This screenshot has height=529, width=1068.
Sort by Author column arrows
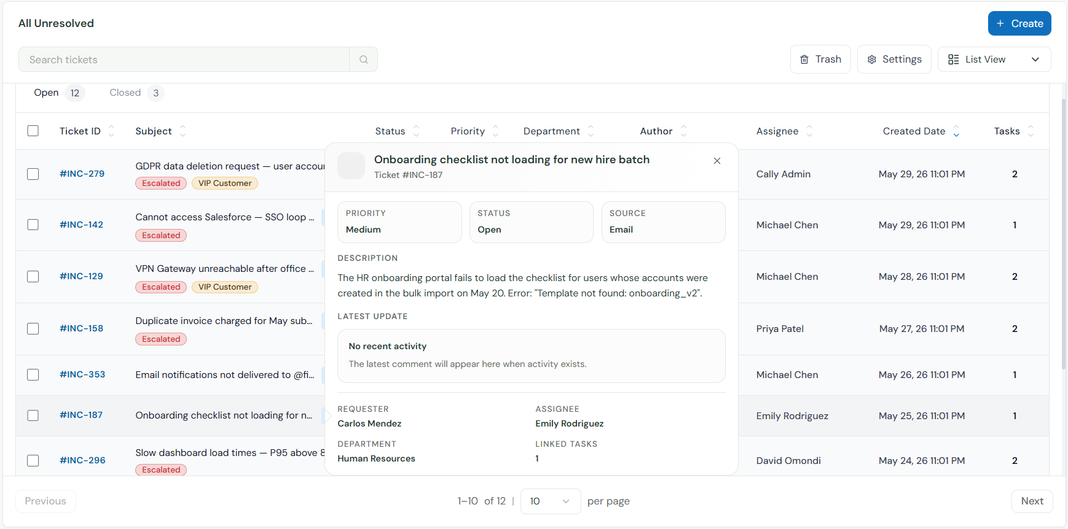(683, 131)
